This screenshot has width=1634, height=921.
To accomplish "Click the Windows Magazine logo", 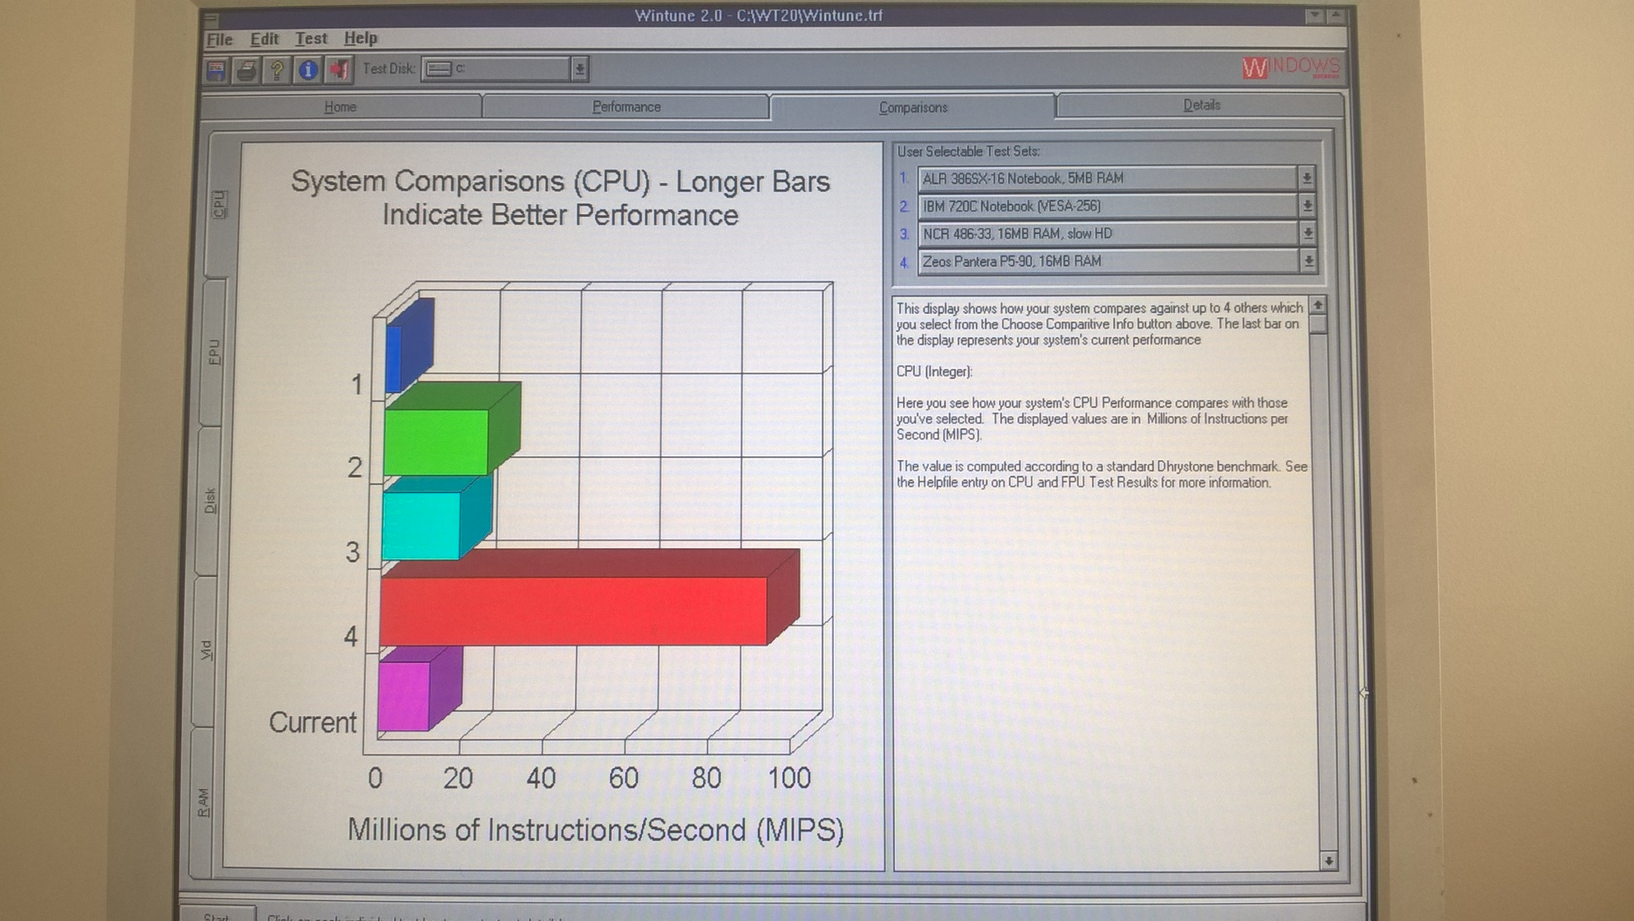I will 1291,67.
